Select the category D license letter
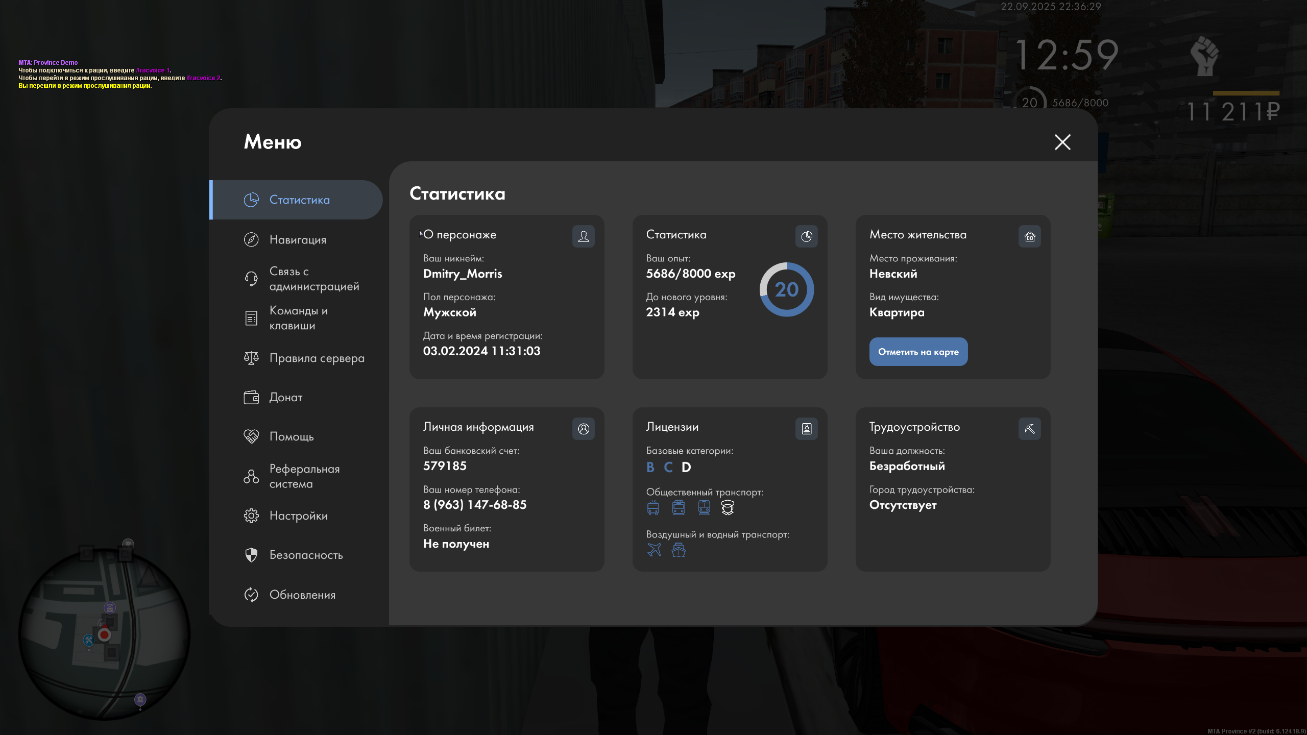This screenshot has height=735, width=1307. click(686, 467)
